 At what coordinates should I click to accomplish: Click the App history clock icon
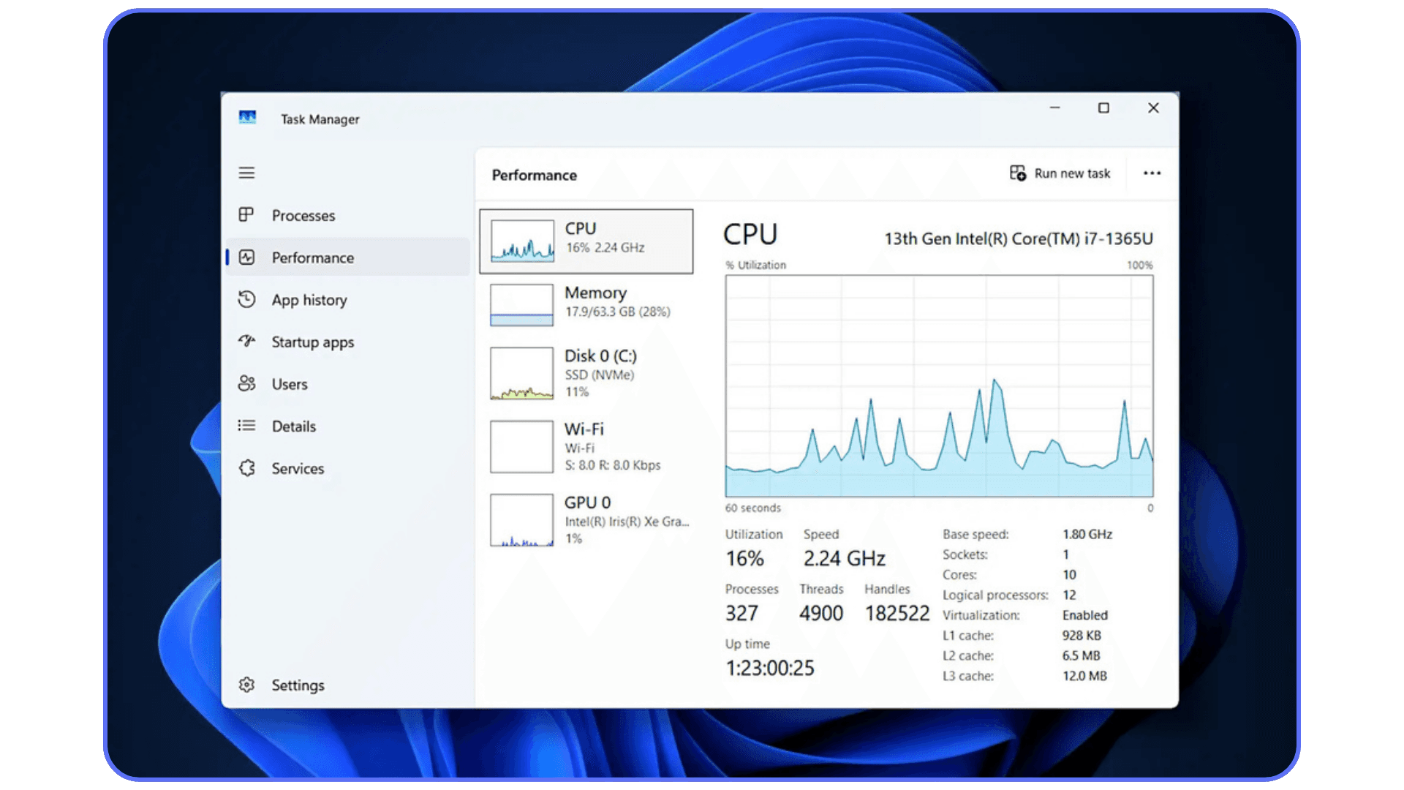tap(246, 299)
